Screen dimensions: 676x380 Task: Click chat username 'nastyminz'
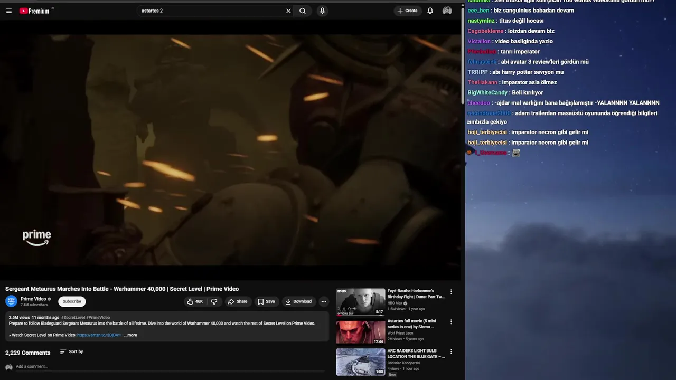pos(481,21)
